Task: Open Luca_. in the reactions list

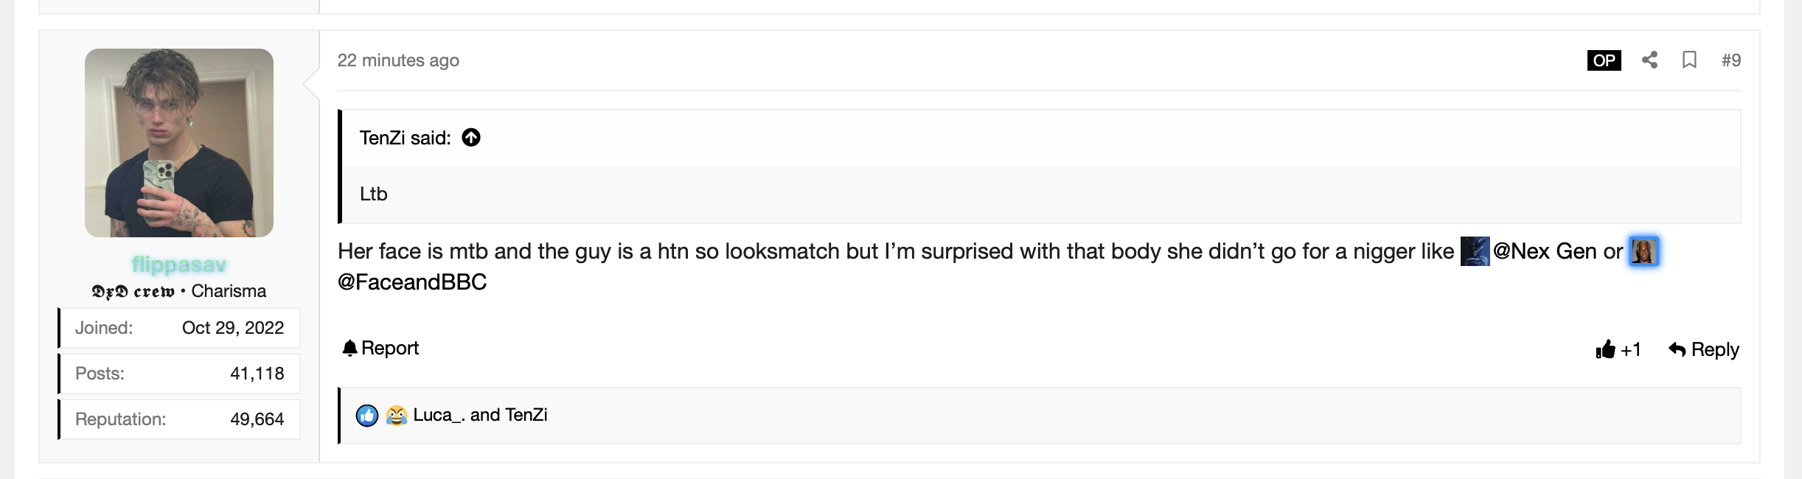Action: (438, 415)
